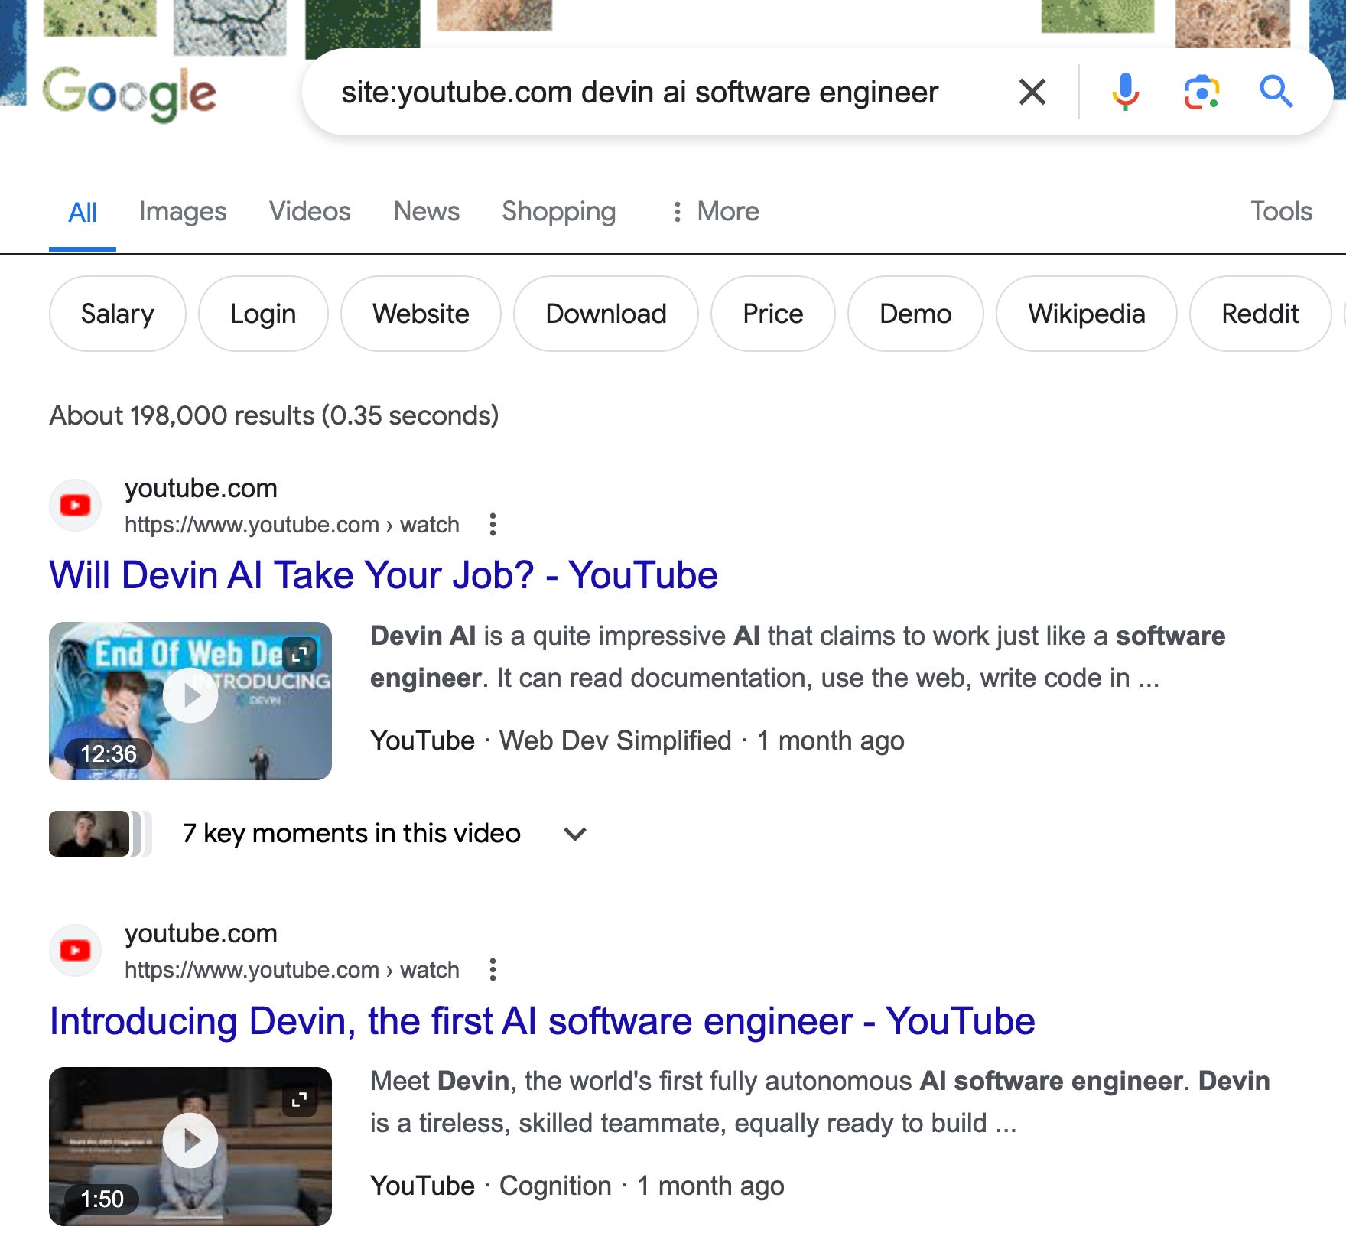Play the 1:50 Cognition video thumbnail
1346x1256 pixels.
tap(190, 1146)
